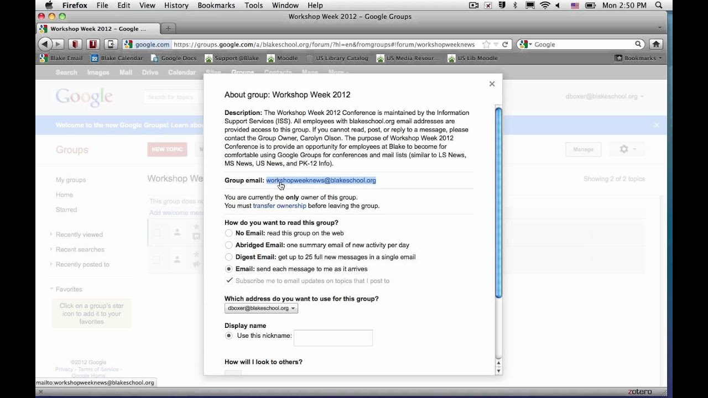Click workshopweeknews@blakeschool.org group email link
The width and height of the screenshot is (708, 398).
coord(321,180)
